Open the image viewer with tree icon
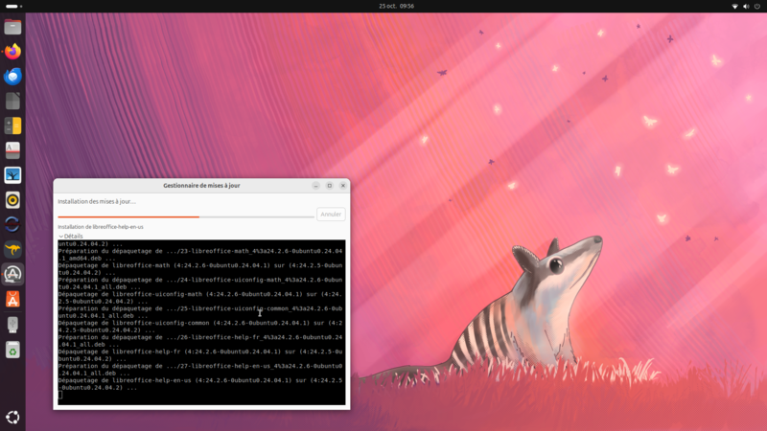This screenshot has width=767, height=431. (x=12, y=175)
